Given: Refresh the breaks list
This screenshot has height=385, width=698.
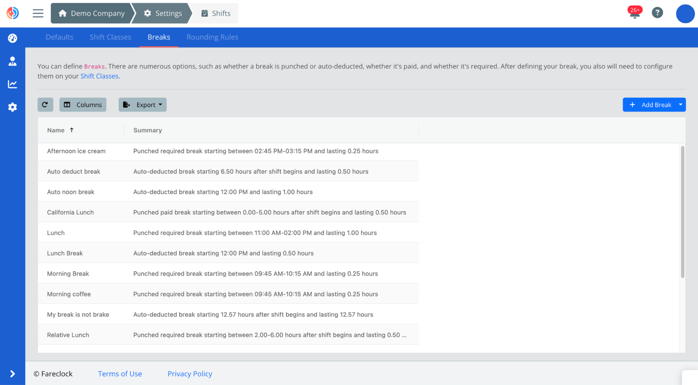Looking at the screenshot, I should pyautogui.click(x=45, y=105).
